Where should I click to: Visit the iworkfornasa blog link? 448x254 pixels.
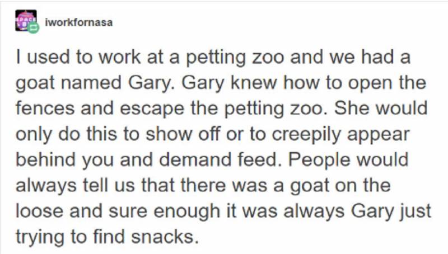(79, 22)
